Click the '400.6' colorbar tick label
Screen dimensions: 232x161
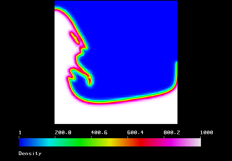click(x=99, y=133)
